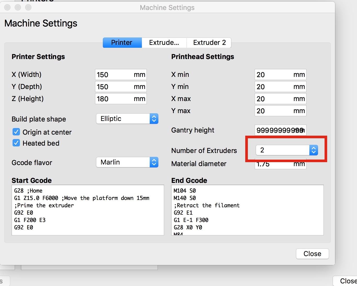
Task: Click inside the End Gcode text area
Action: (247, 210)
